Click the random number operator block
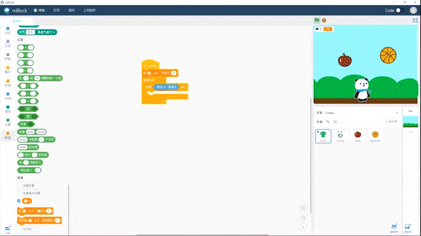The image size is (421, 236). [40, 78]
